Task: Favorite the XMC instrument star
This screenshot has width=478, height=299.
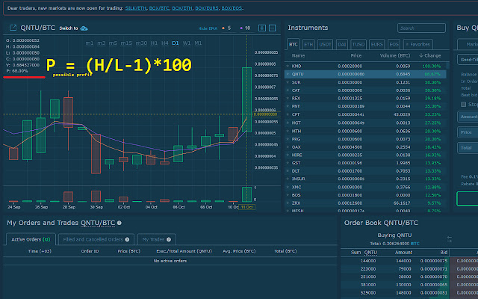Action: coord(288,187)
